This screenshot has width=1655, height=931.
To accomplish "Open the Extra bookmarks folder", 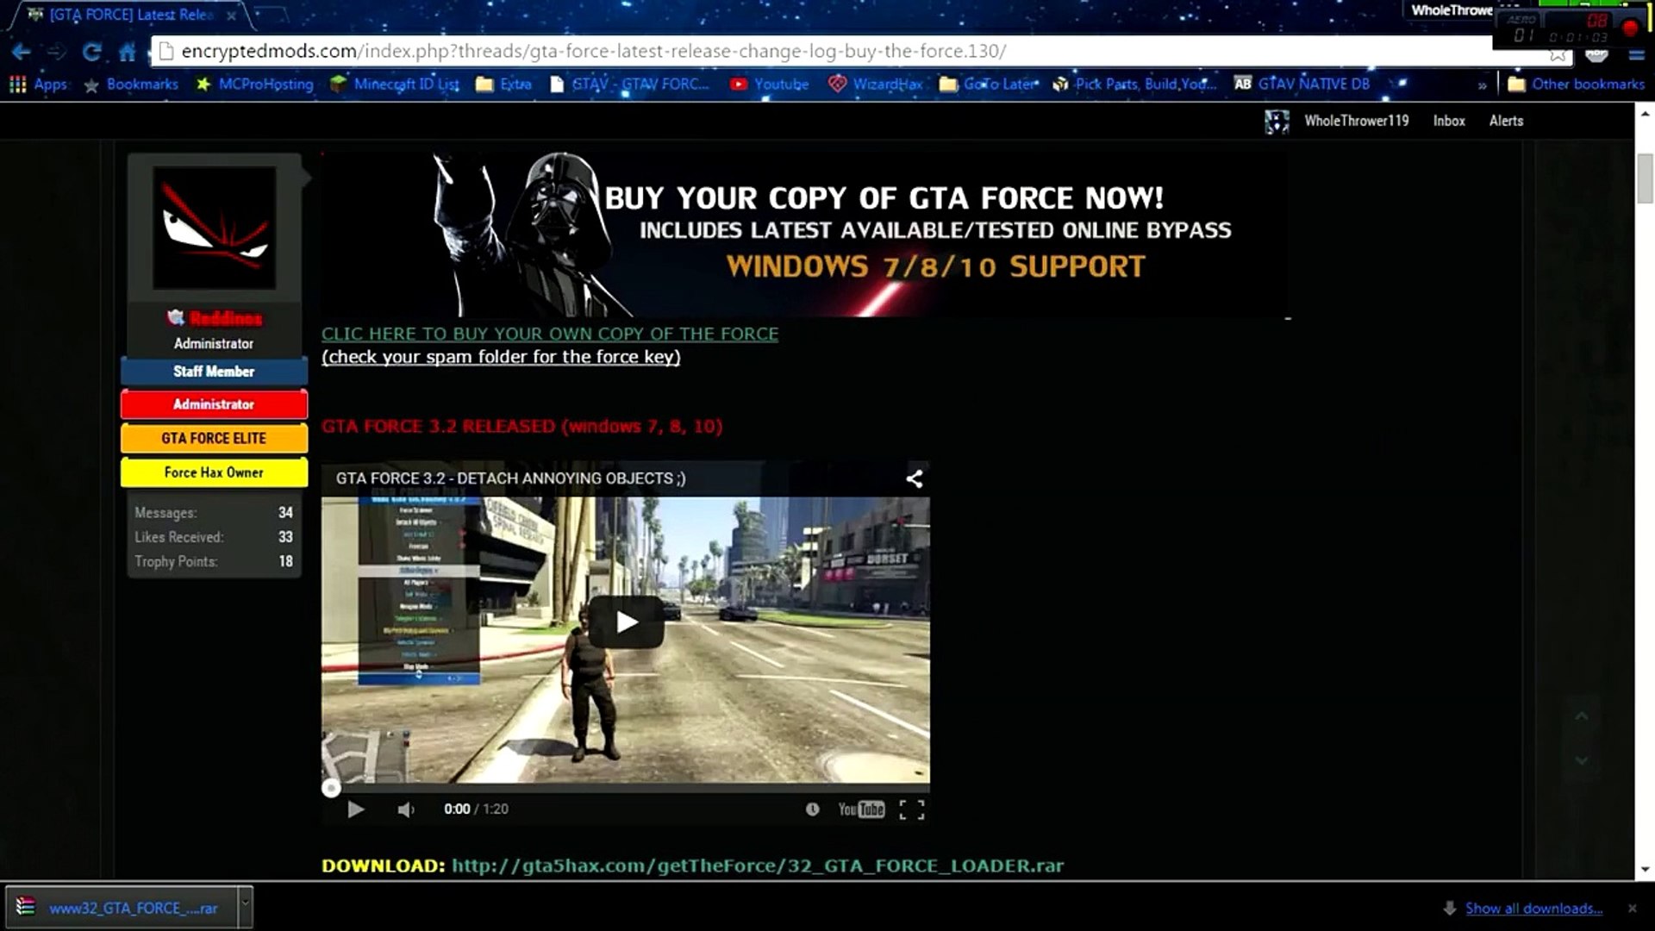I will (503, 84).
